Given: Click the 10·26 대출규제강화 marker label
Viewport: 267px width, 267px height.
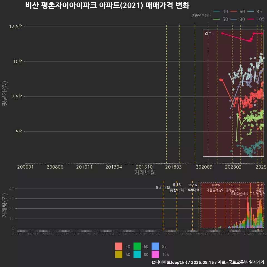Looking at the screenshot, I should click(x=216, y=187).
